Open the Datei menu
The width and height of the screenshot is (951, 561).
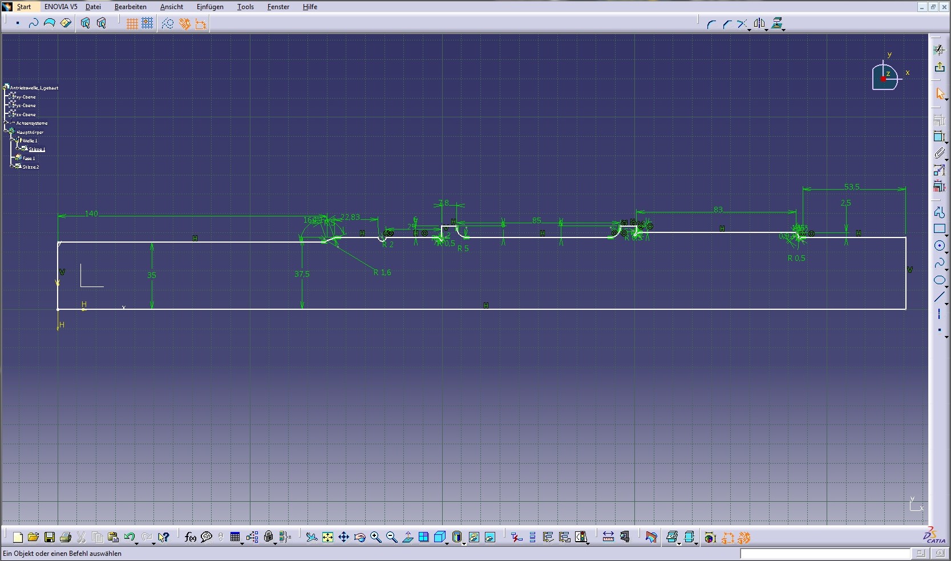pyautogui.click(x=93, y=7)
